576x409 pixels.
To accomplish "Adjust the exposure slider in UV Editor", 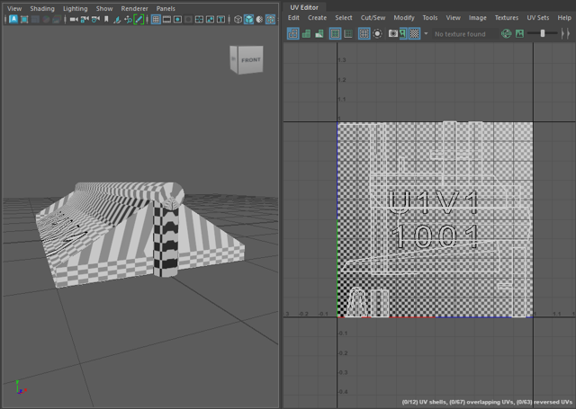I will click(x=542, y=33).
